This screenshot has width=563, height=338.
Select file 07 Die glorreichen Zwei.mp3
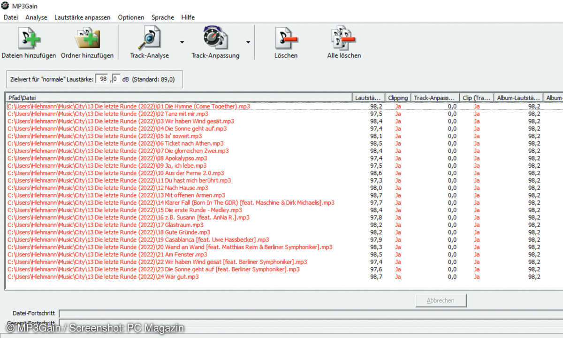pyautogui.click(x=118, y=151)
